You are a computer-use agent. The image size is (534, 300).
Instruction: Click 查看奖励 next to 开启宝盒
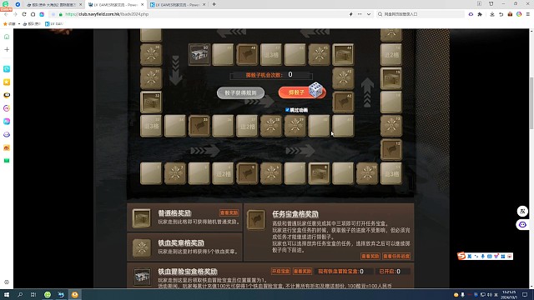tap(302, 271)
